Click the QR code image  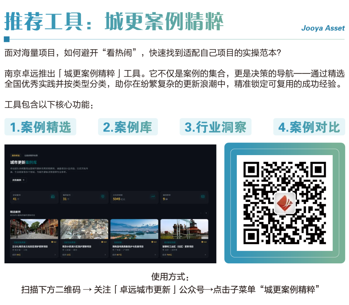285,203
